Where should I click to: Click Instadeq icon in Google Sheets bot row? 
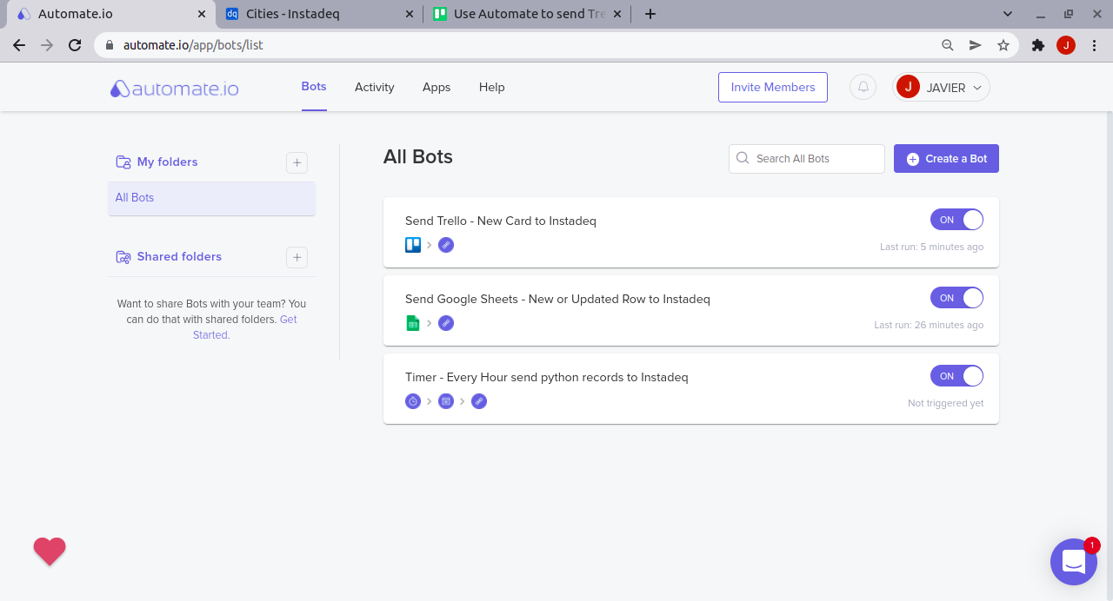pyautogui.click(x=446, y=323)
